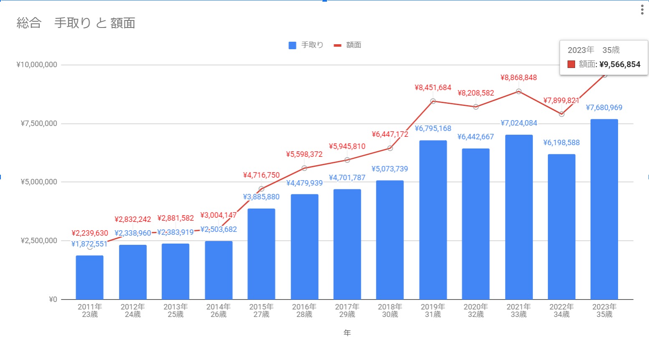The width and height of the screenshot is (649, 352).
Task: Click the blue data label ¥2,338,960
Action: 133,233
